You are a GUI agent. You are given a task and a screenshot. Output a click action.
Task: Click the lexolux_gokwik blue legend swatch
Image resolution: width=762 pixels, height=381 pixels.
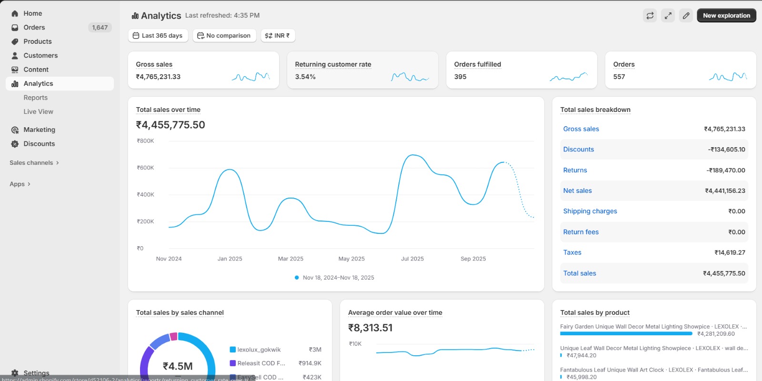click(x=233, y=350)
